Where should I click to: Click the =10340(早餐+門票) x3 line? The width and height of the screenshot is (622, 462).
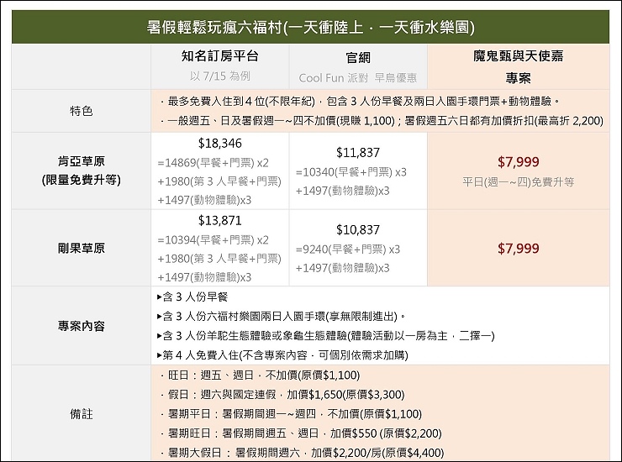pyautogui.click(x=351, y=172)
